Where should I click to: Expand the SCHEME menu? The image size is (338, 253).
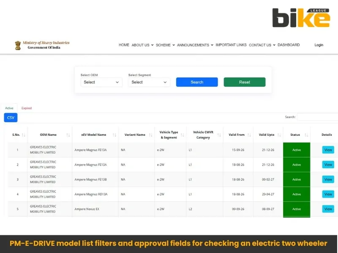(x=165, y=45)
